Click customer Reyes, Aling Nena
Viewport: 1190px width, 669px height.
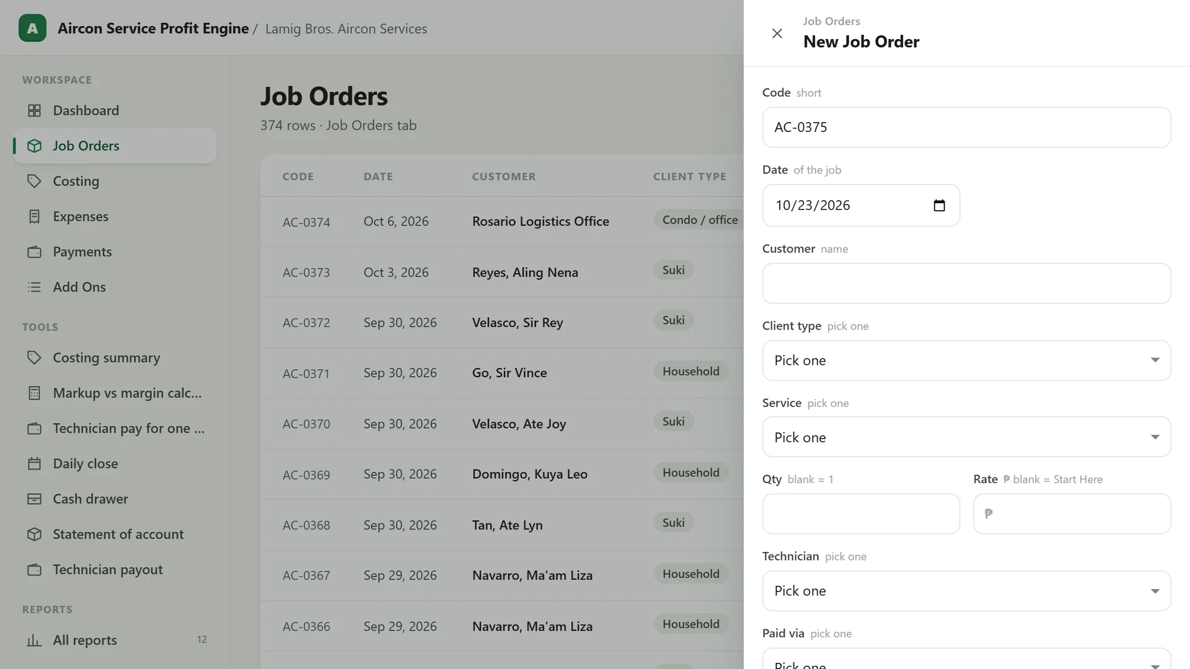pyautogui.click(x=525, y=273)
